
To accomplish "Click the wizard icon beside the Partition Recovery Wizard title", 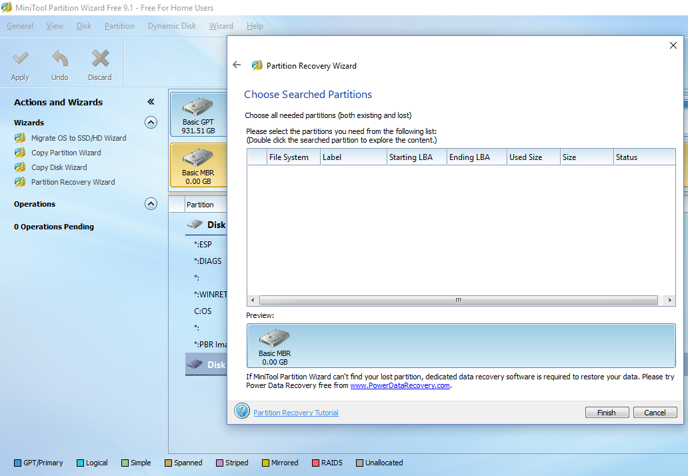I will [x=257, y=65].
